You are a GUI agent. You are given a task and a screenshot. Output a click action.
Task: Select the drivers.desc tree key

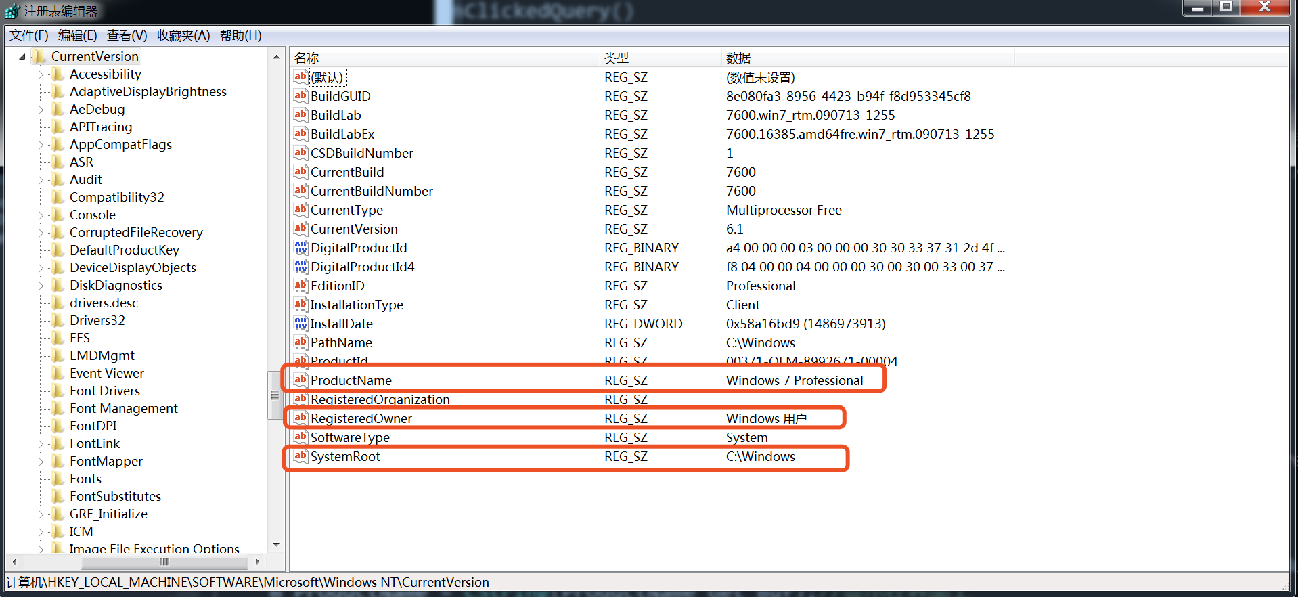tap(104, 303)
